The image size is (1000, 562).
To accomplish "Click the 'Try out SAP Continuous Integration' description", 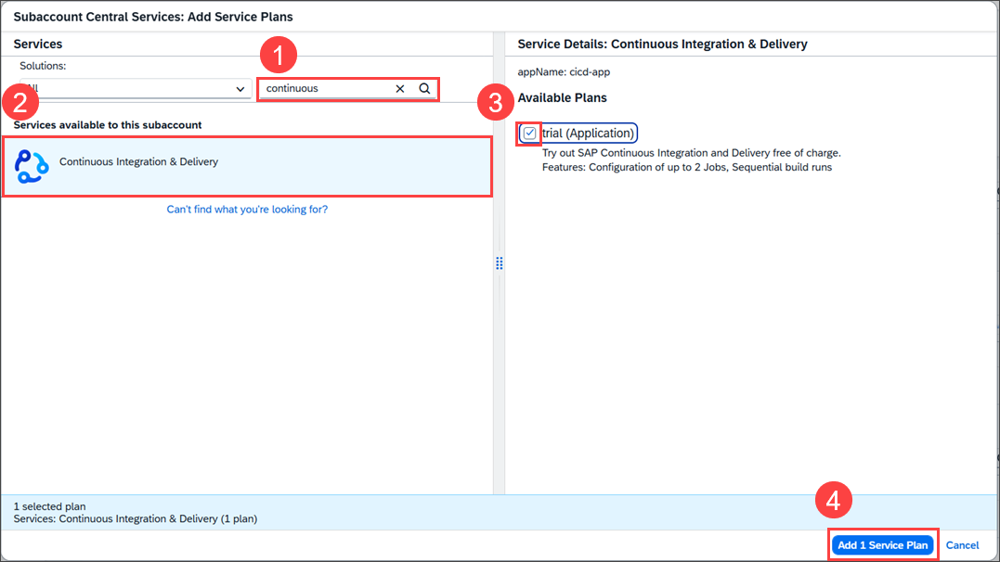I will point(692,153).
